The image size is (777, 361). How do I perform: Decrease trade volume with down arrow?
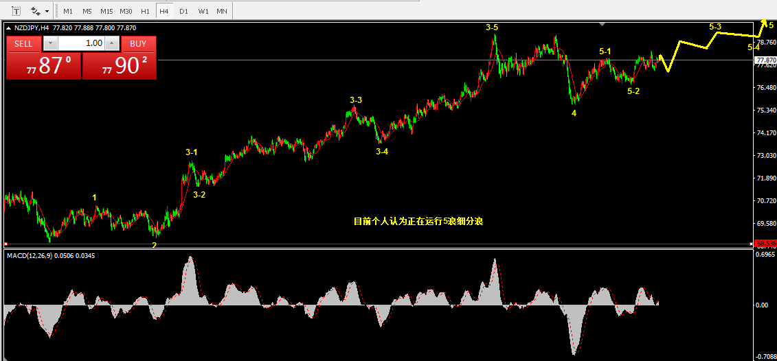[51, 43]
